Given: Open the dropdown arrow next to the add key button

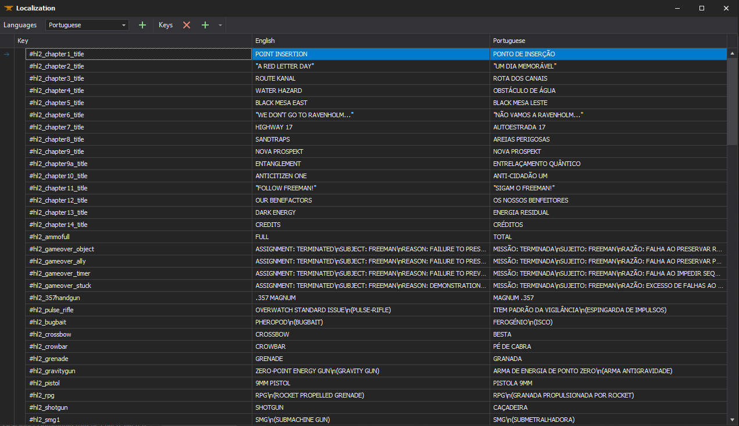Looking at the screenshot, I should pos(219,25).
